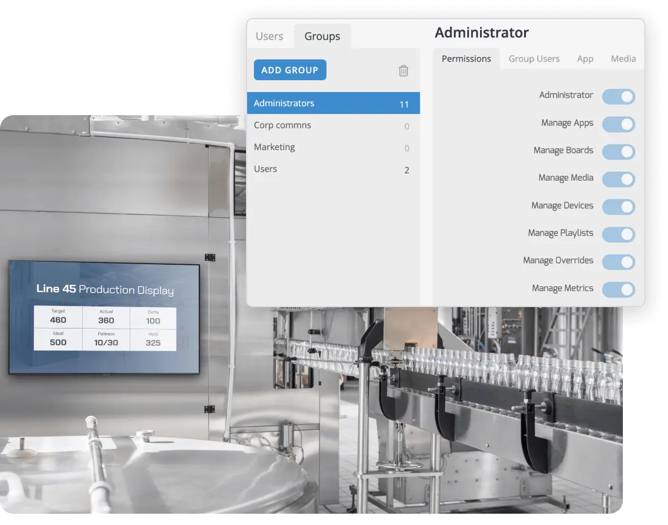Toggle the Administrator permission switch
The image size is (668, 525).
618,97
